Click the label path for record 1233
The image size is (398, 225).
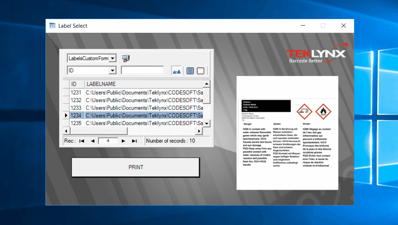point(144,108)
